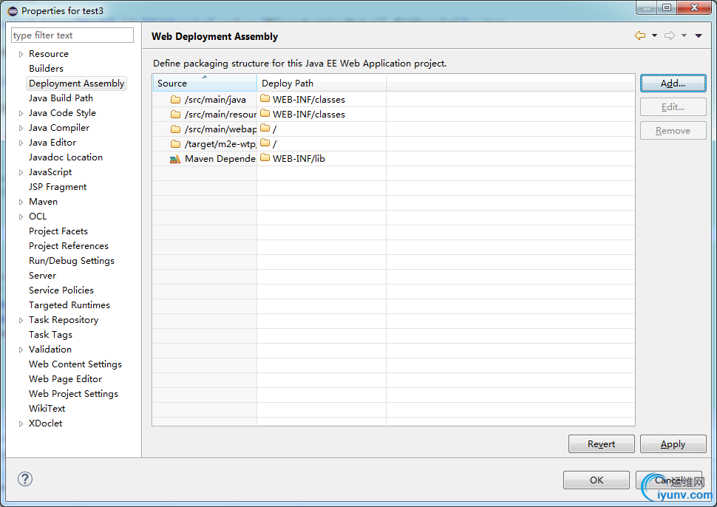Click in the type filter text field

[x=72, y=35]
